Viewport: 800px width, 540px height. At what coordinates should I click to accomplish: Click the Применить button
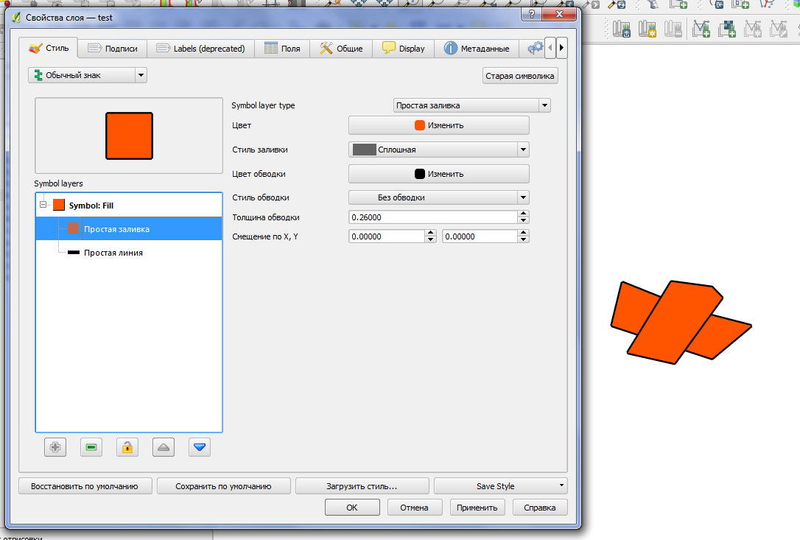point(477,507)
